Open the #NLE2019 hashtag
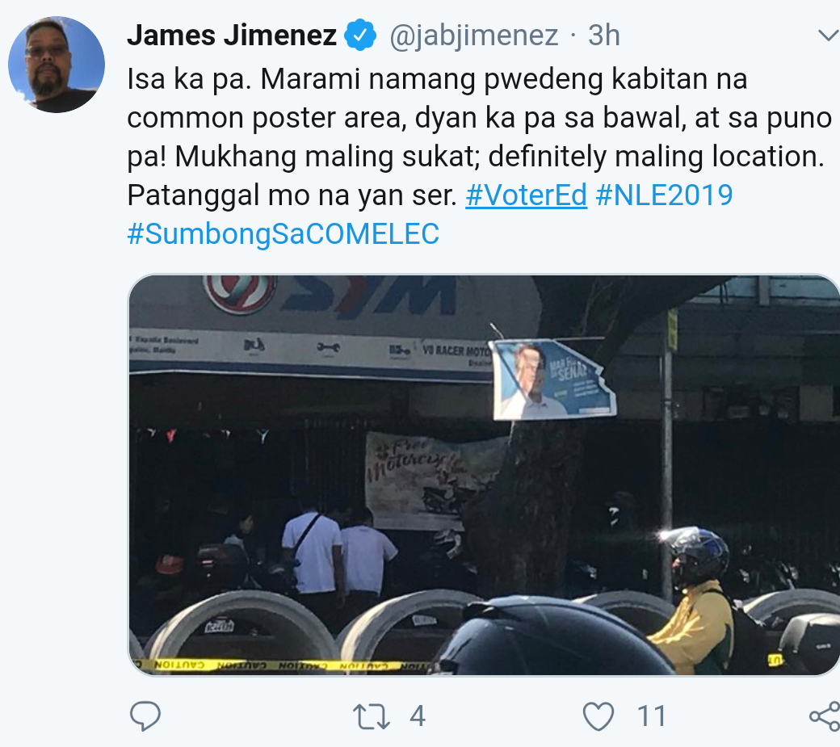The width and height of the screenshot is (840, 747). pos(664,195)
